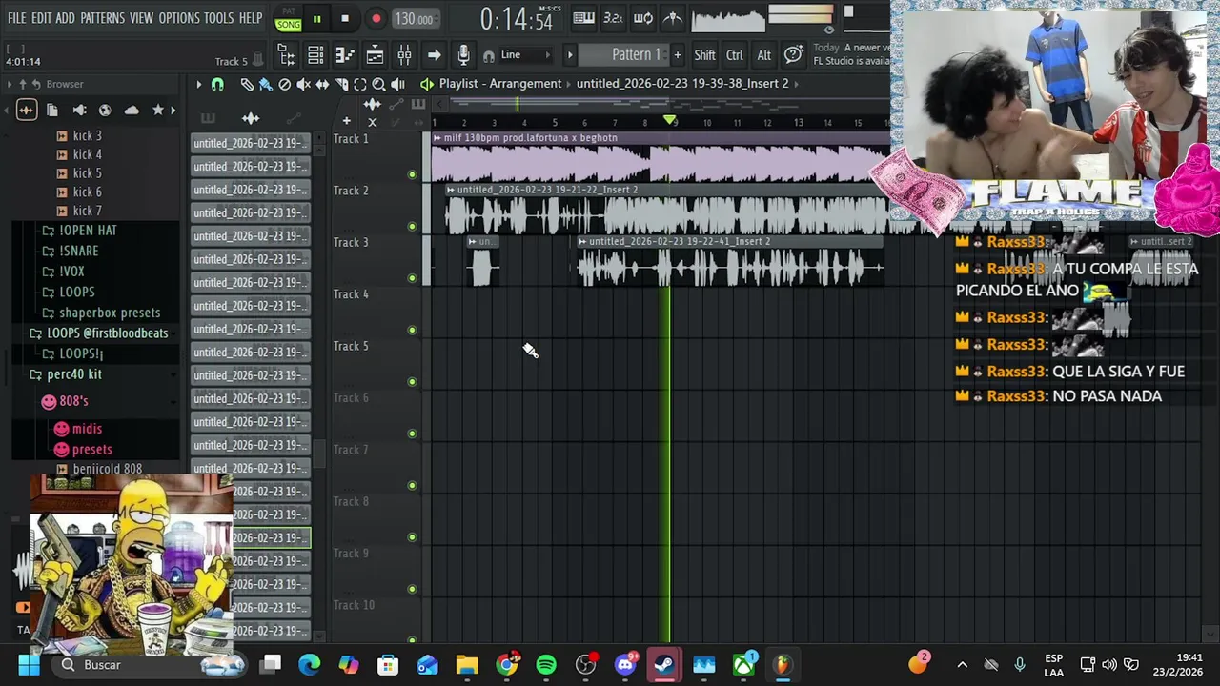Show the files browser tab icon
Viewport: 1220px width, 686px height.
pyautogui.click(x=52, y=111)
